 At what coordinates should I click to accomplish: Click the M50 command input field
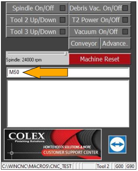point(68,73)
